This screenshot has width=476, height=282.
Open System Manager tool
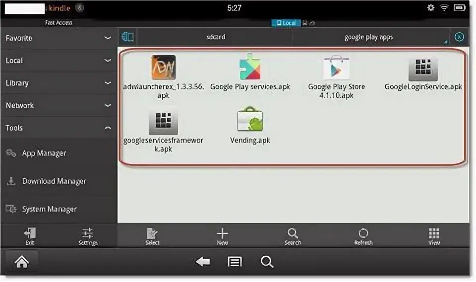(59, 209)
